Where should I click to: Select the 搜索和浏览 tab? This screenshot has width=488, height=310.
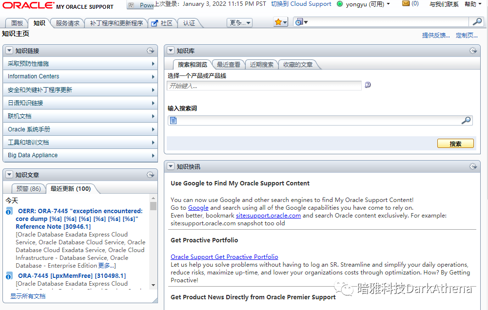coord(193,65)
